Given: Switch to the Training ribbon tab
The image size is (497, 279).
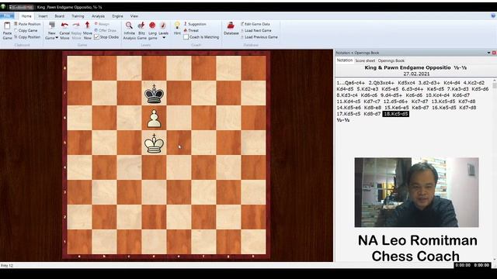Looking at the screenshot, I should [x=78, y=16].
